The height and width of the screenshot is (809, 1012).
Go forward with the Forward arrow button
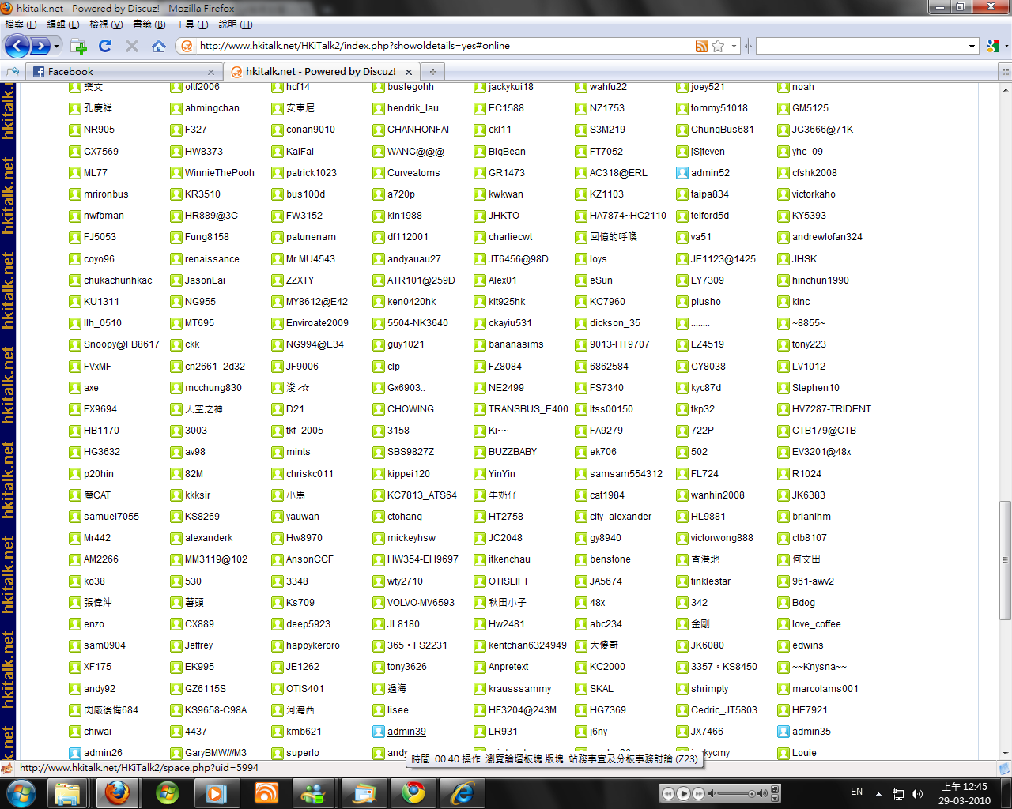coord(41,46)
